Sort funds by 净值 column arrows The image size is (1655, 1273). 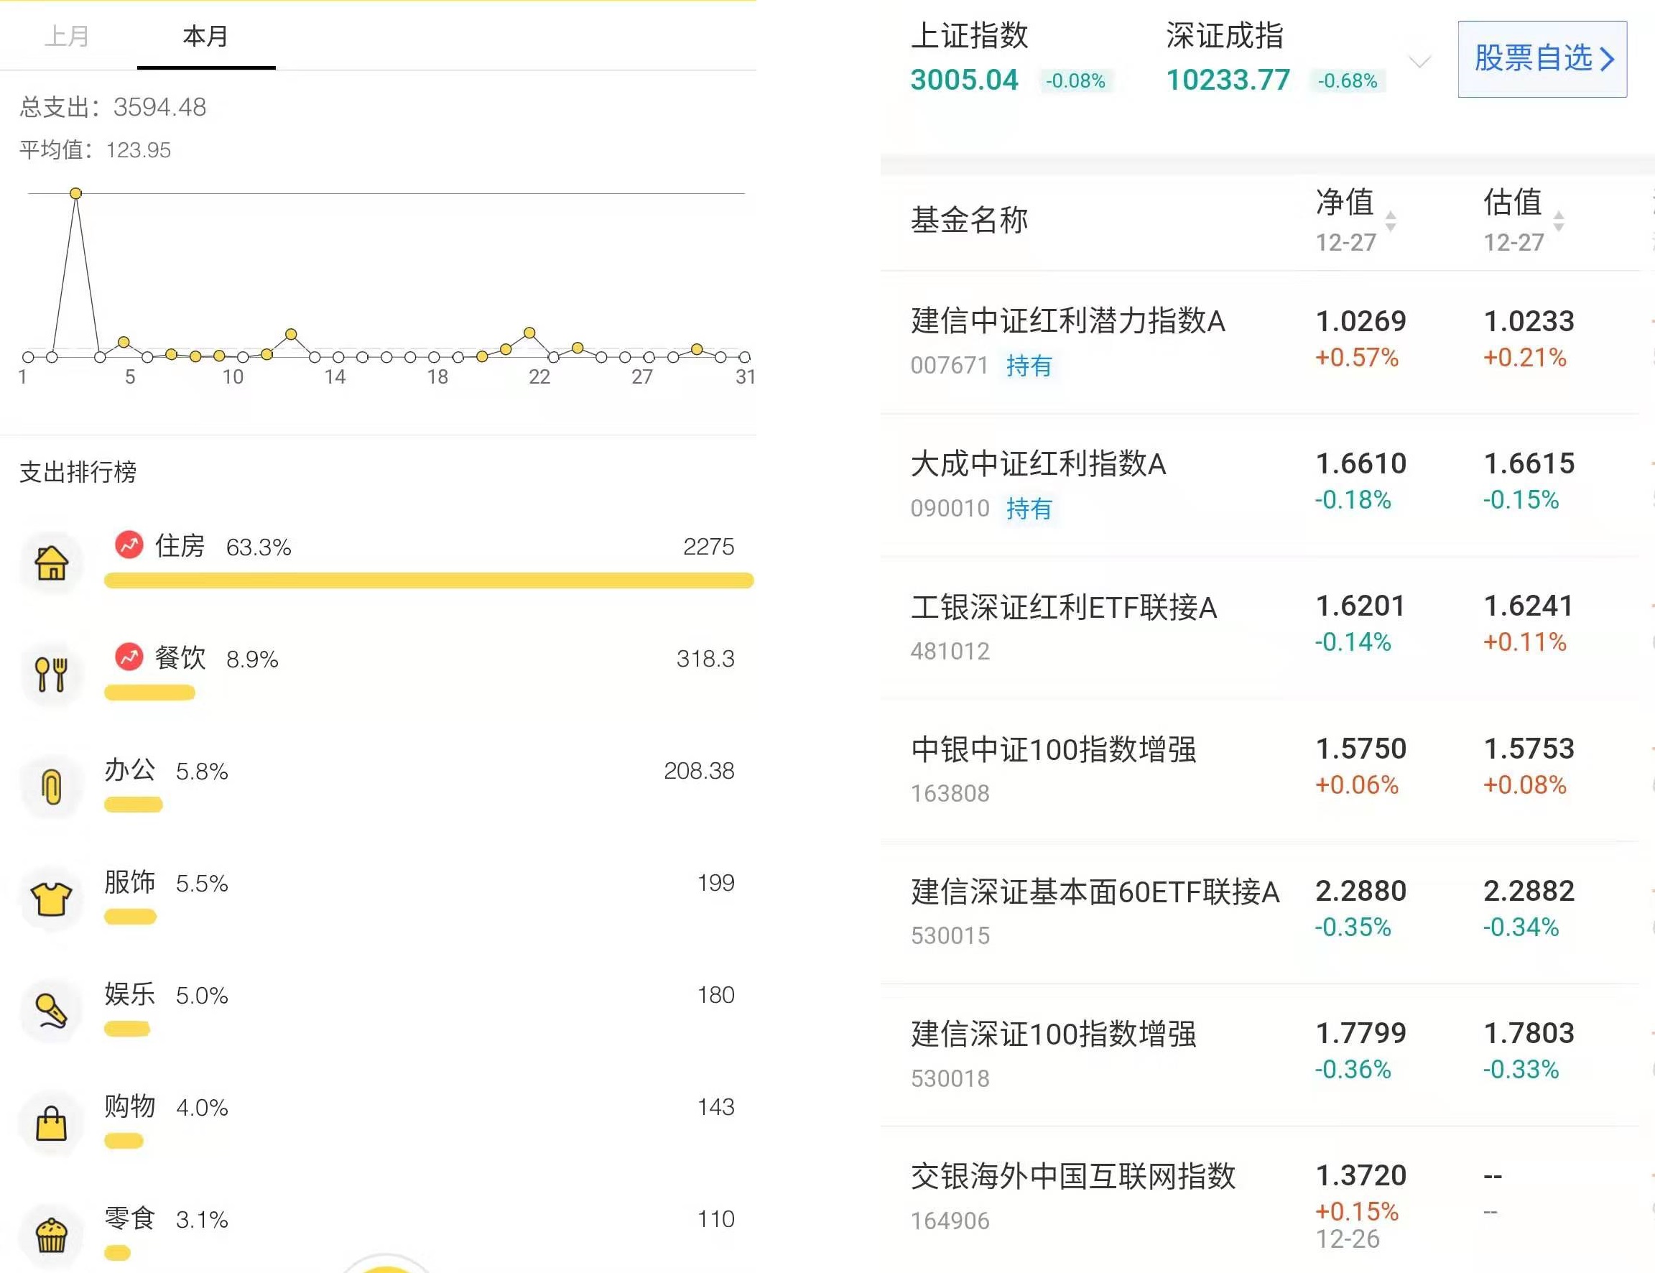[x=1391, y=221]
